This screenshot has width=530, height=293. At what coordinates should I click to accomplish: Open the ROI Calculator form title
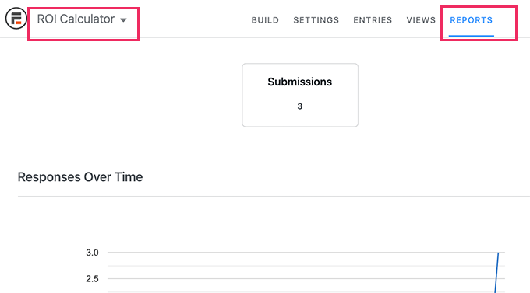point(76,19)
